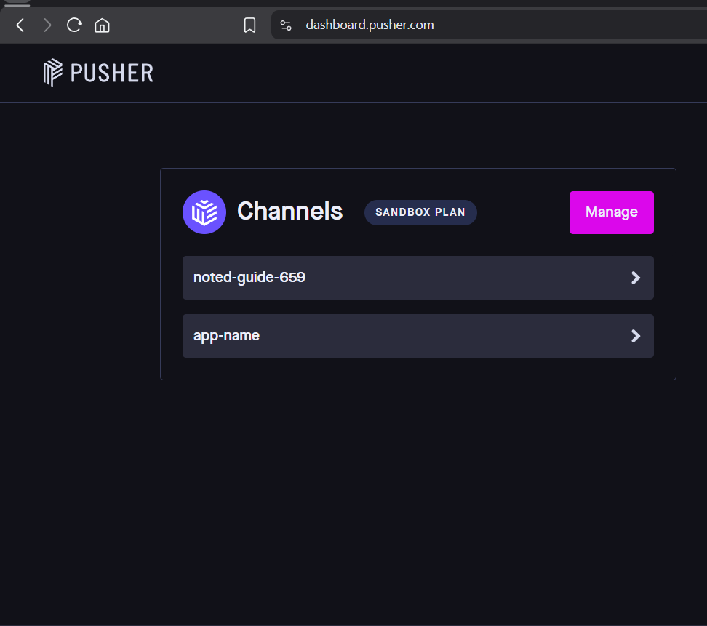The width and height of the screenshot is (707, 626).
Task: Click the purple Channels product icon
Action: (x=204, y=212)
